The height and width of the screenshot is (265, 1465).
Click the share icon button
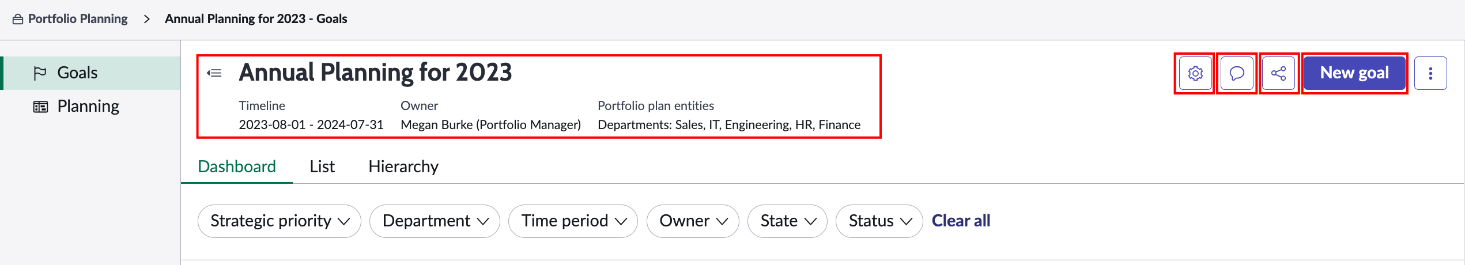click(x=1278, y=73)
